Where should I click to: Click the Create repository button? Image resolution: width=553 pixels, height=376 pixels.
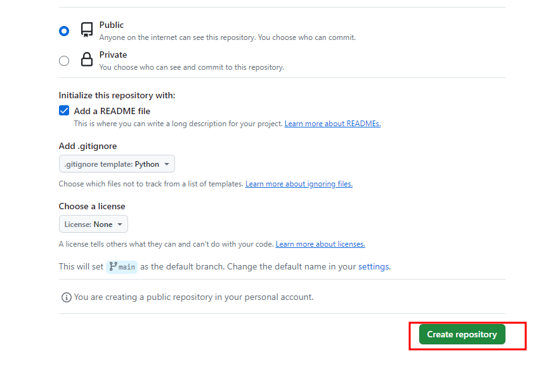462,334
